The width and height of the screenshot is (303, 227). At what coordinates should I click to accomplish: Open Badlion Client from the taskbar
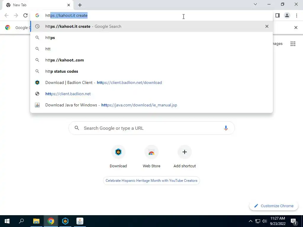tap(65, 221)
